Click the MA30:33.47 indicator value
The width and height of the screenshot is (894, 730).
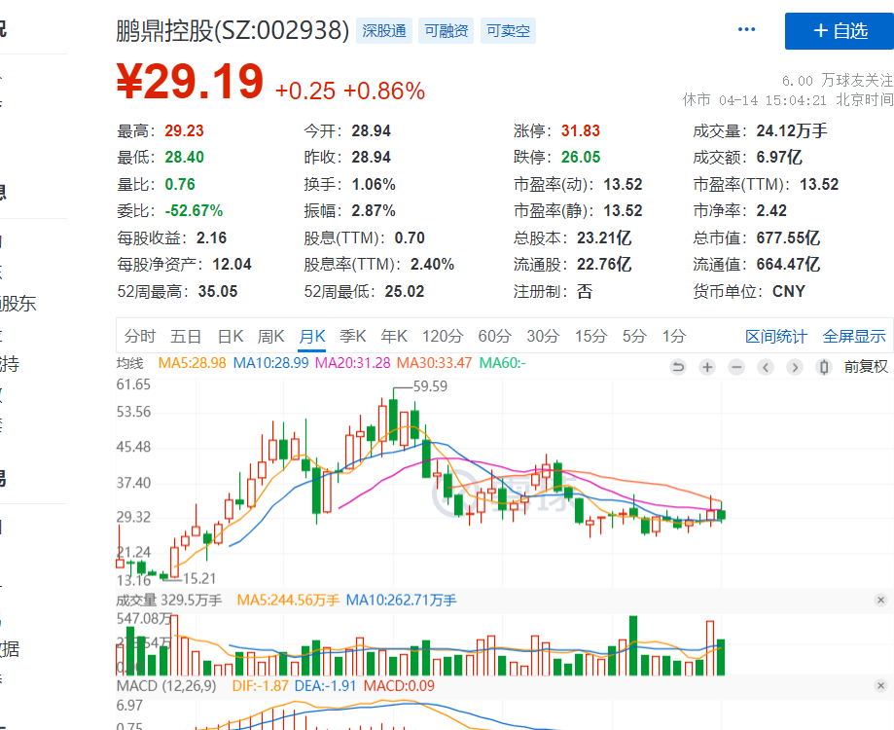coord(435,363)
